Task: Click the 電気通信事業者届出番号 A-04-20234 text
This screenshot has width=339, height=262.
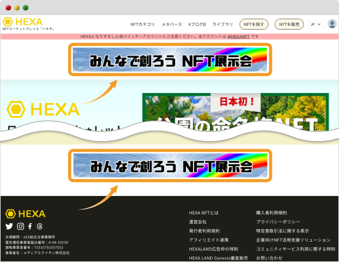Action: coord(36,242)
